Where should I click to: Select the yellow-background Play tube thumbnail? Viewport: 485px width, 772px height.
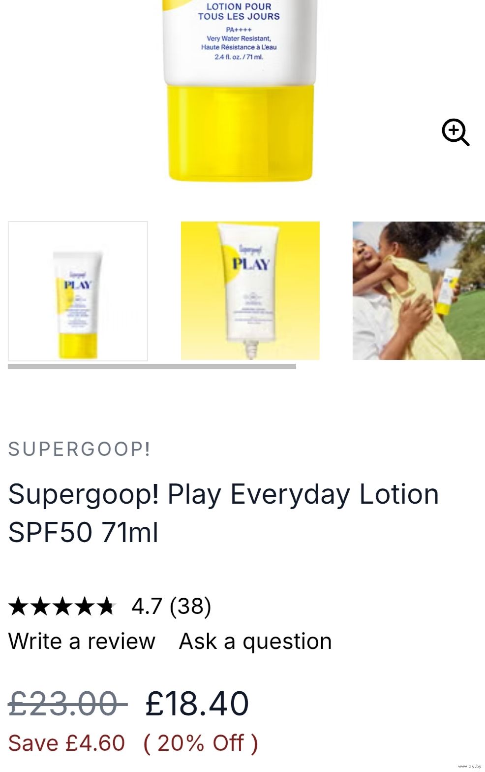coord(250,290)
